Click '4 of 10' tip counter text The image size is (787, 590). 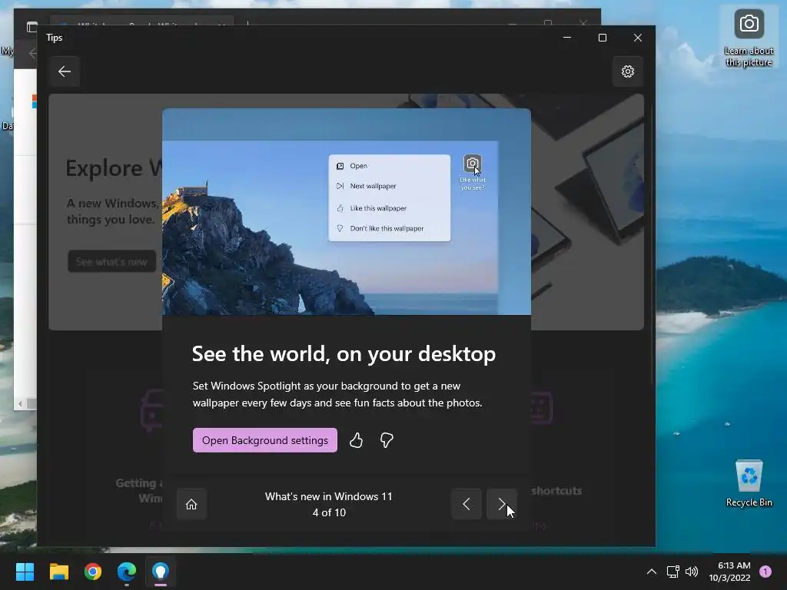pyautogui.click(x=329, y=512)
